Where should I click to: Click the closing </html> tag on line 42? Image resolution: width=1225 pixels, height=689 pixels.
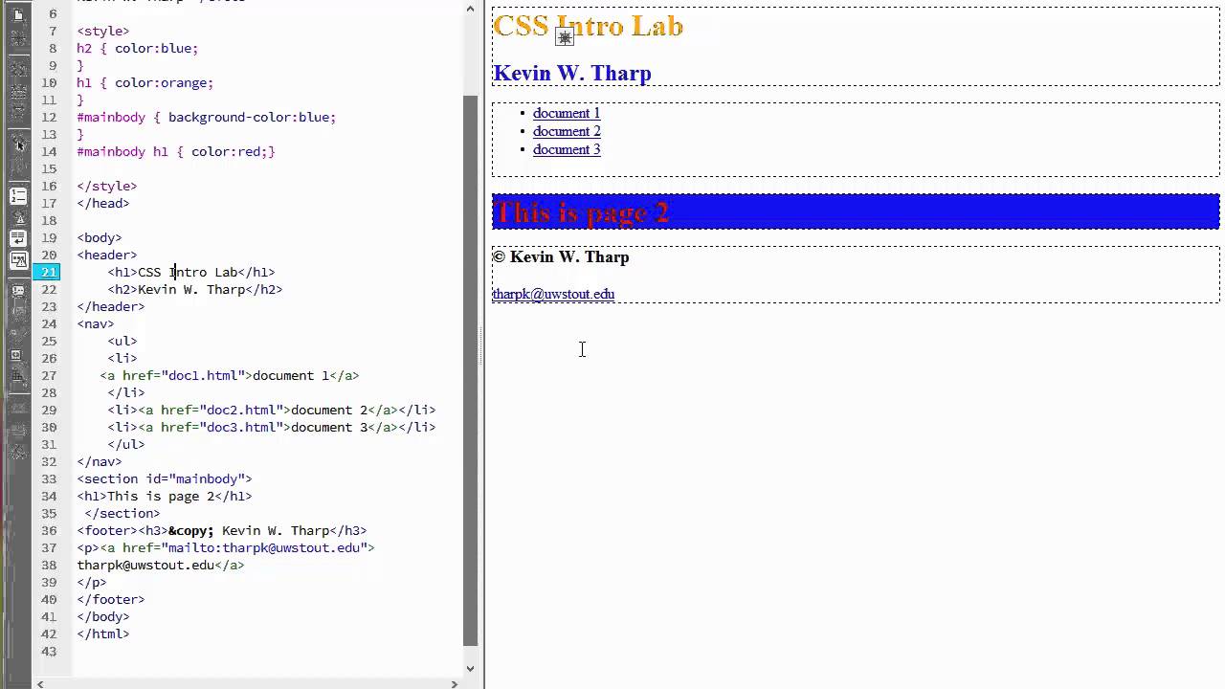coord(103,633)
